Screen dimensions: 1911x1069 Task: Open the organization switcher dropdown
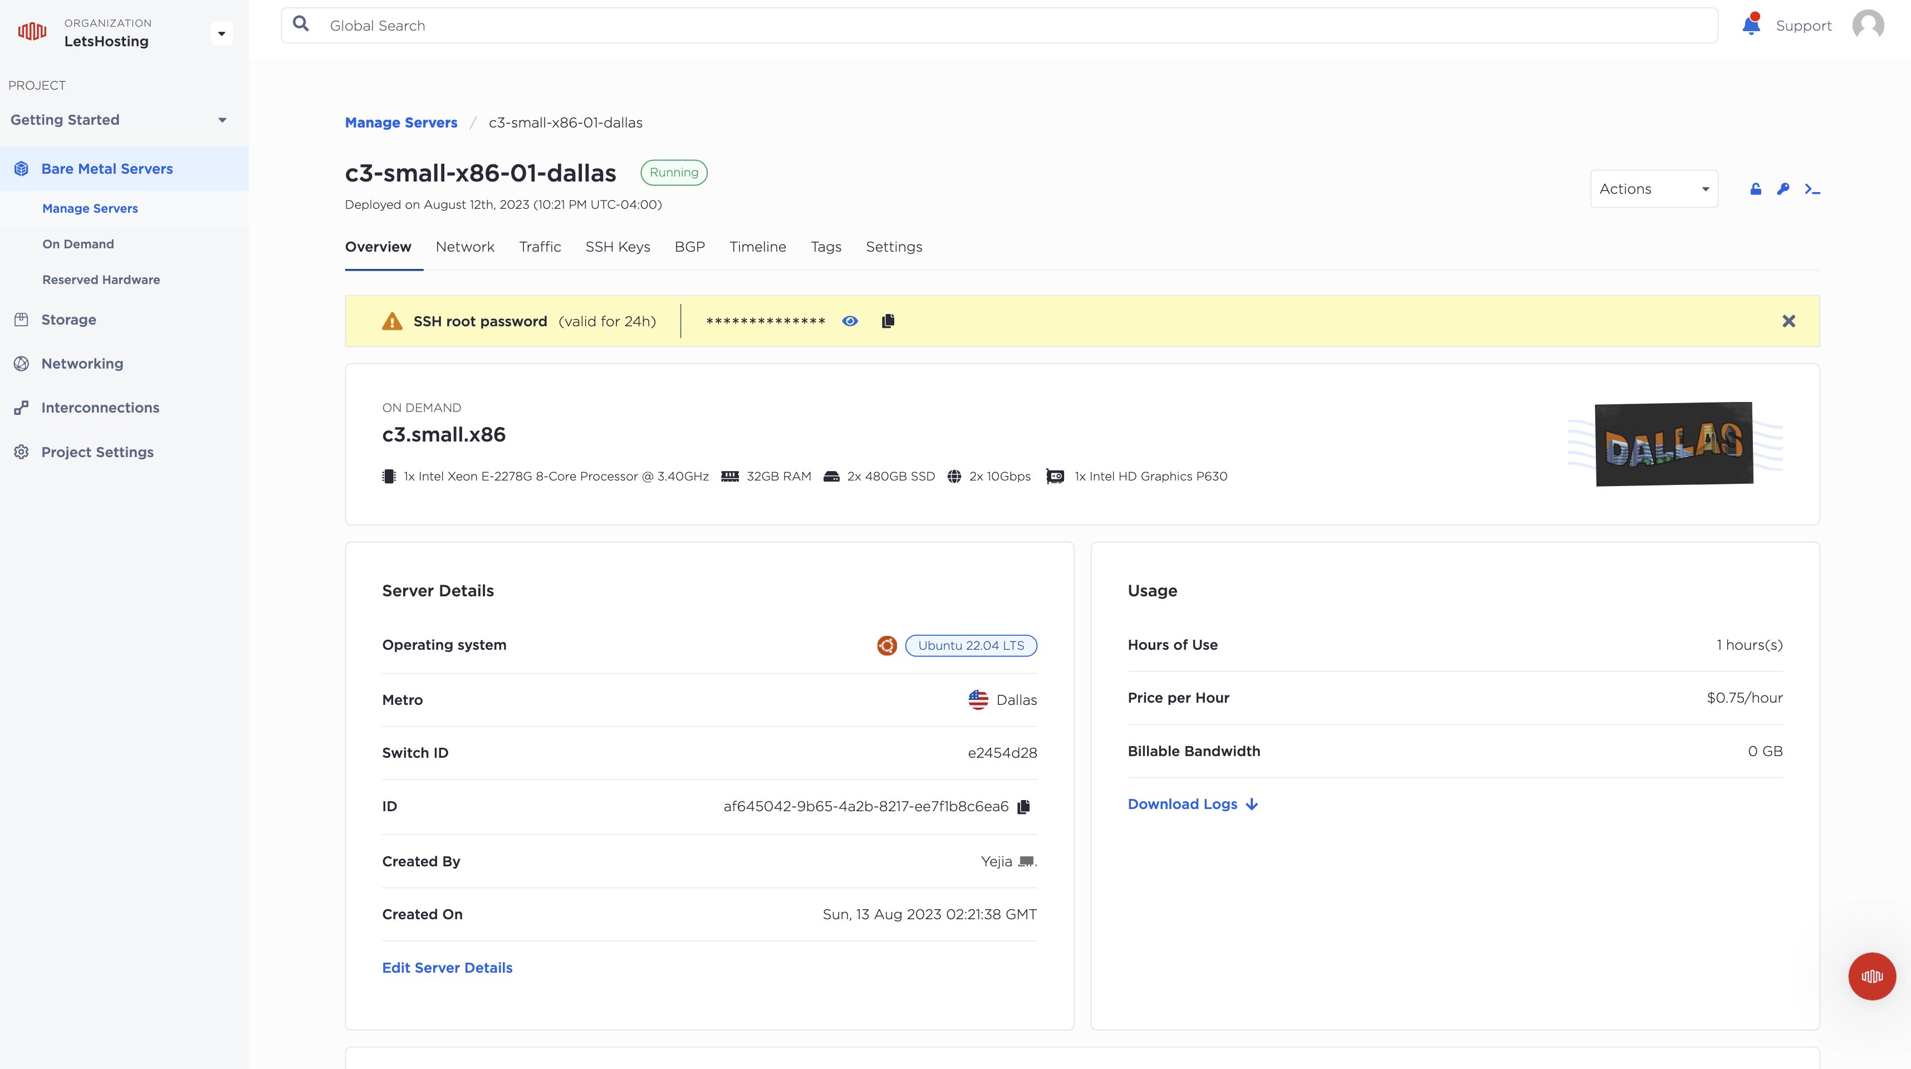point(221,33)
